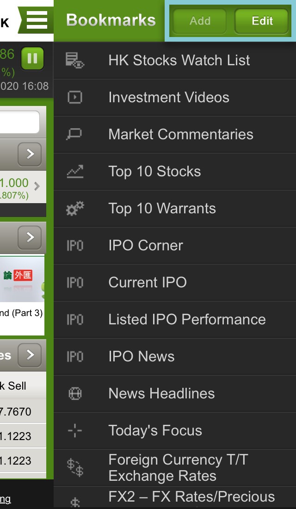
Task: Tap the Foreign Currency exchange dollar icon
Action: click(74, 467)
